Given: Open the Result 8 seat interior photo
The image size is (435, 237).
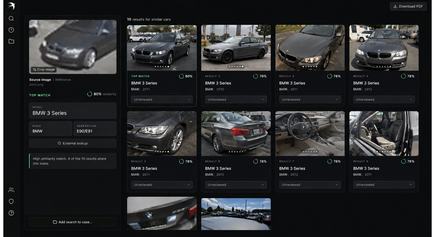Looking at the screenshot, I should [x=384, y=133].
